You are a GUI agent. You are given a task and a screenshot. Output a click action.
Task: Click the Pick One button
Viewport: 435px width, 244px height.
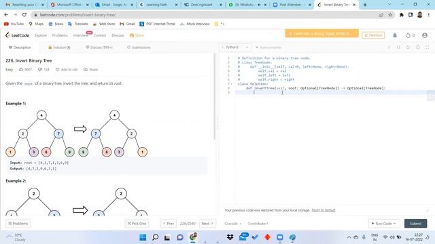point(137,224)
